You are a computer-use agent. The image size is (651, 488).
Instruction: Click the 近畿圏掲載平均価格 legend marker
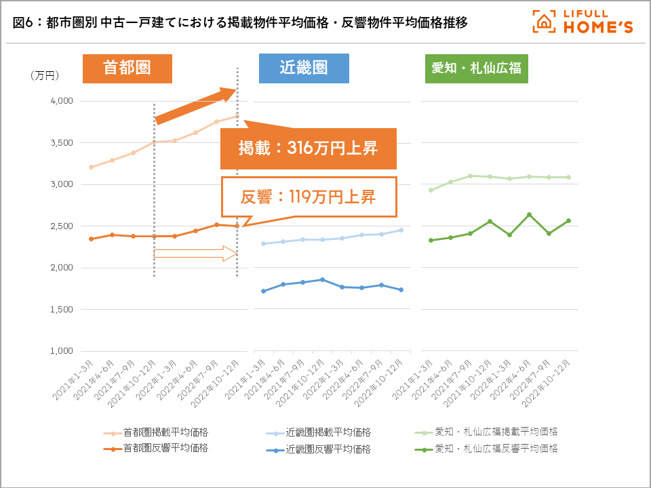click(275, 432)
